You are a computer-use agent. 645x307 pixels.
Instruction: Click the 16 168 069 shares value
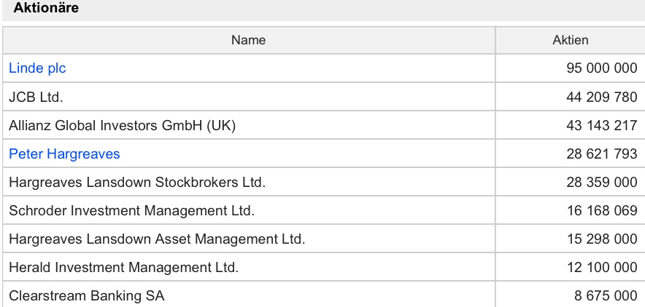(601, 211)
